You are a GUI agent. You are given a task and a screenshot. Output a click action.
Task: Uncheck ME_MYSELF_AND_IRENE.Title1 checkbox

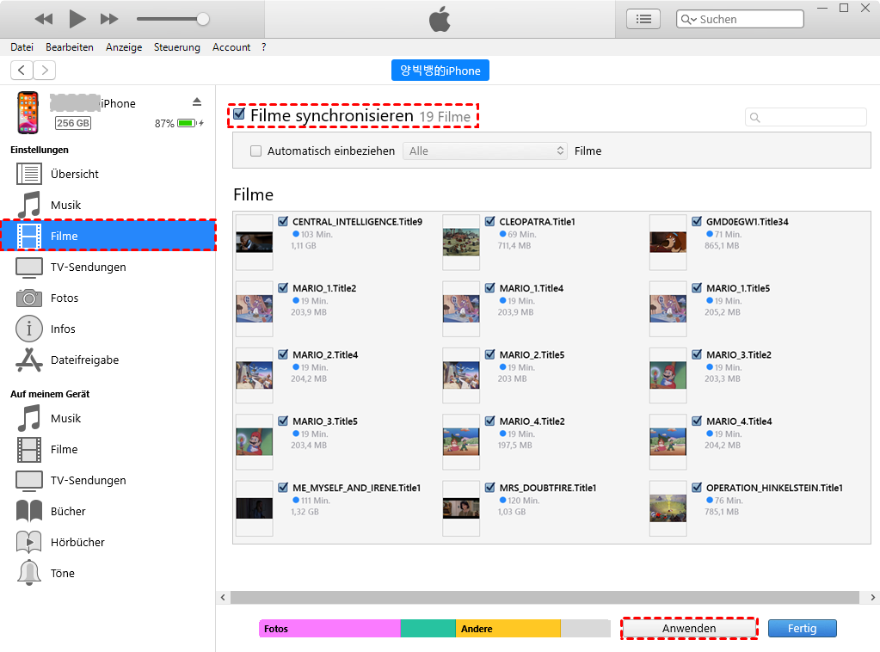point(283,487)
